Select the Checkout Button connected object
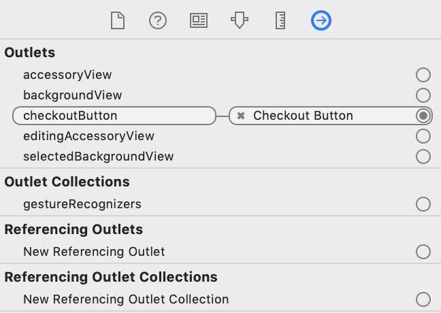Image resolution: width=441 pixels, height=313 pixels. click(303, 116)
